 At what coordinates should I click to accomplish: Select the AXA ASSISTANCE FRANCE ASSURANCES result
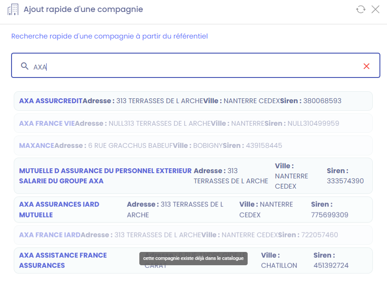pyautogui.click(x=193, y=260)
